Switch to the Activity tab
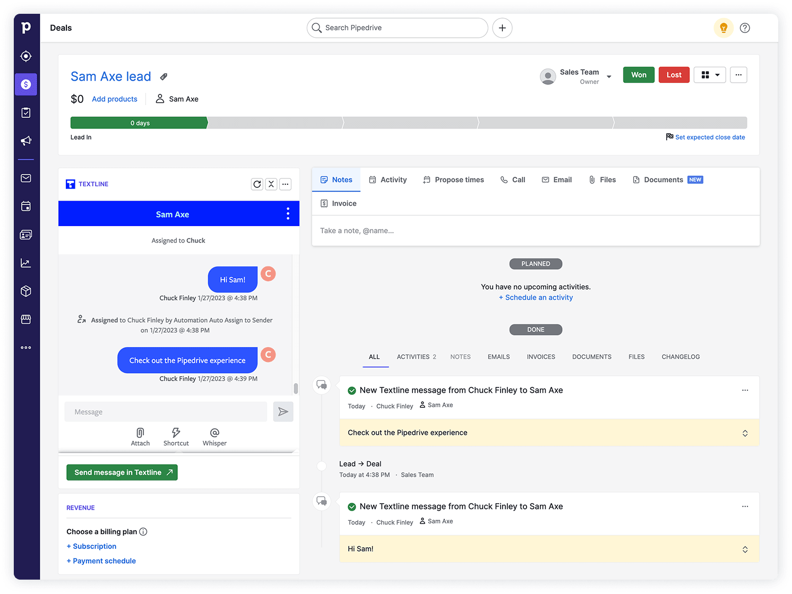792x594 pixels. coord(388,180)
